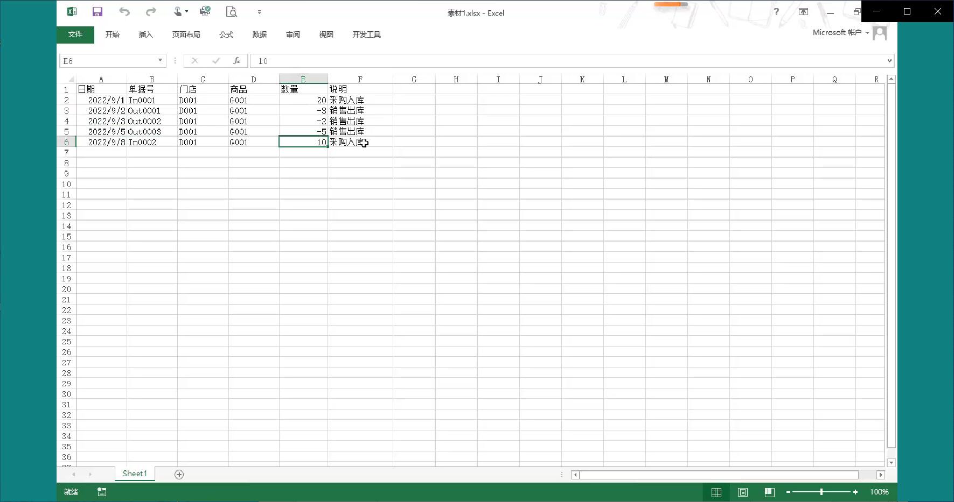
Task: Select the cell containing In0001
Action: point(152,100)
